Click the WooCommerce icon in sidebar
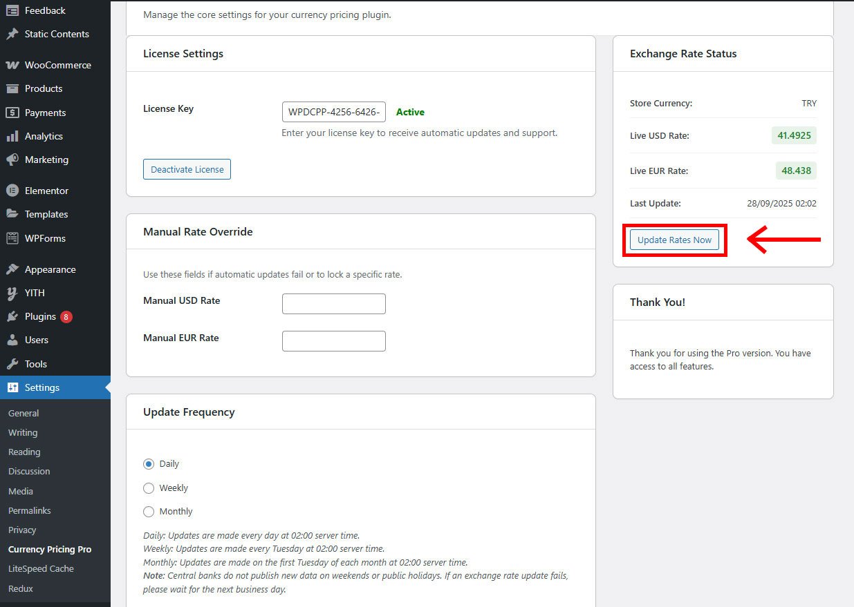 (x=12, y=65)
